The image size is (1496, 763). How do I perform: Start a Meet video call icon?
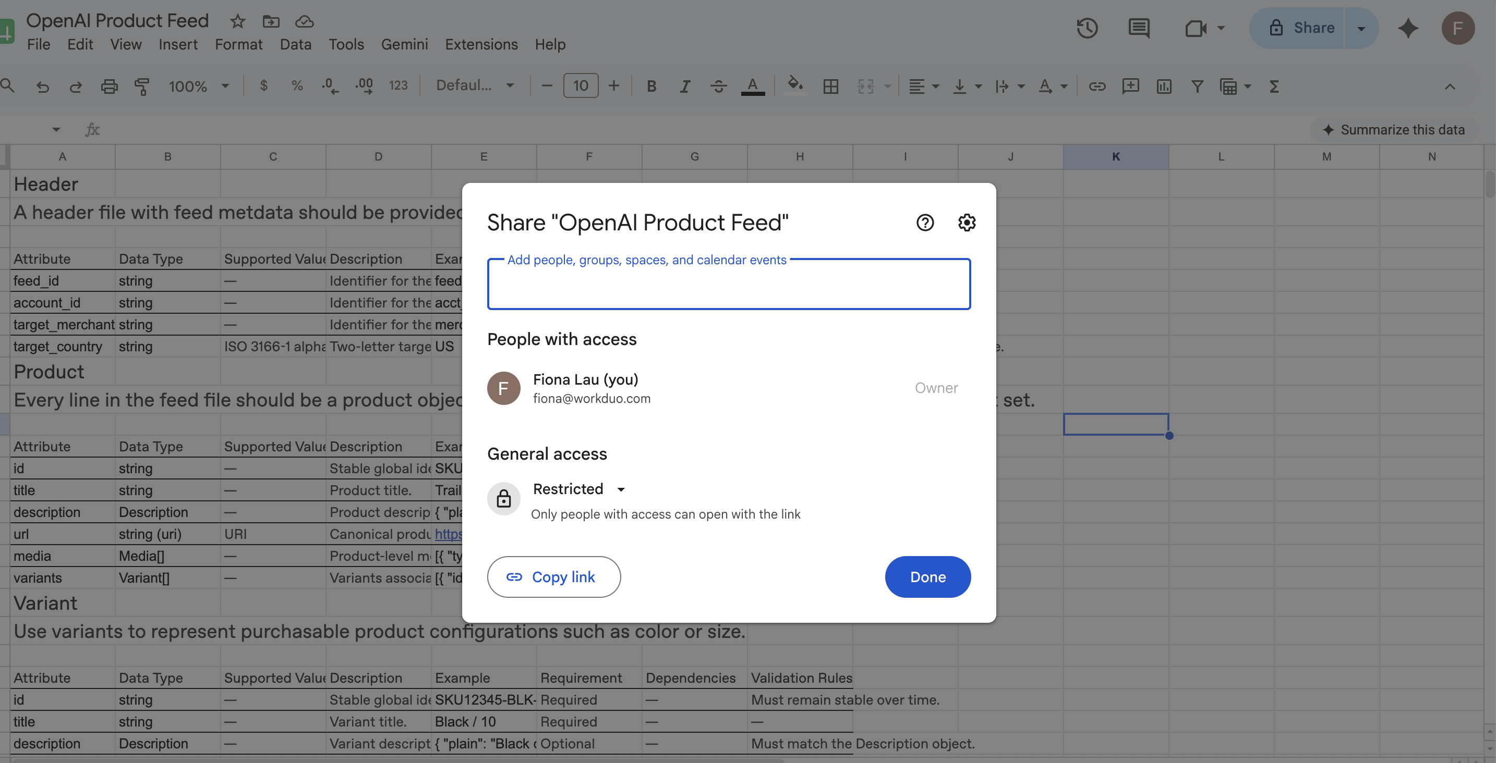1195,28
